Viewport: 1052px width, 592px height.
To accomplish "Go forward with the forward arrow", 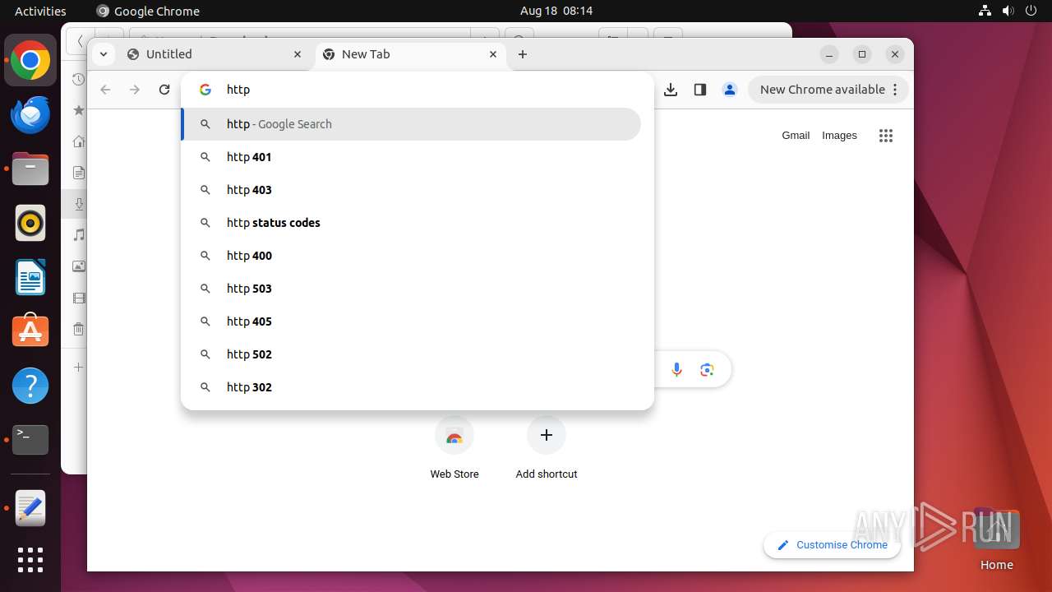I will [x=135, y=90].
